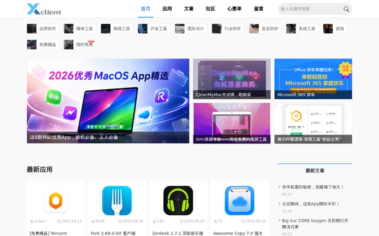The width and height of the screenshot is (379, 236).
Task: Open the 开发工具 category
Action: tap(153, 28)
